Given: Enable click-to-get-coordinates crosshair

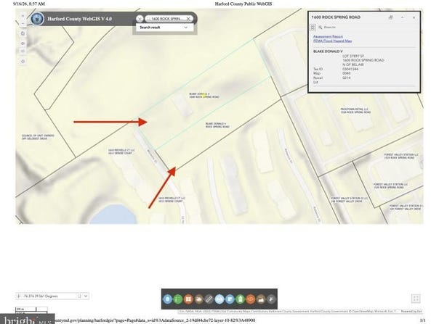Looking at the screenshot, I should pos(19,296).
